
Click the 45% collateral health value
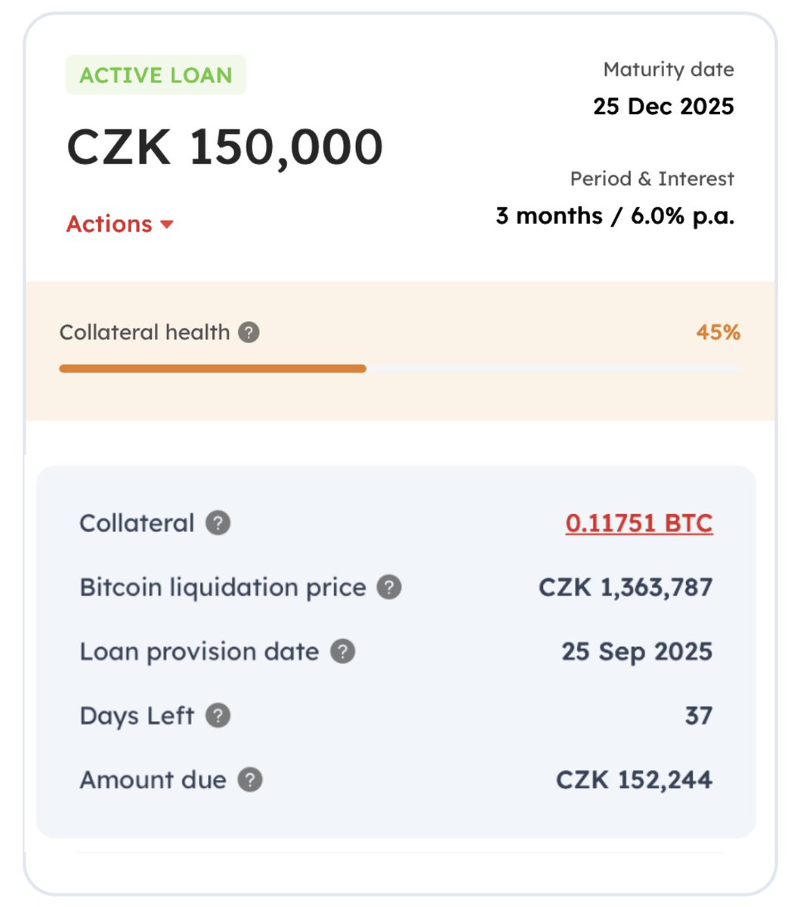click(x=718, y=333)
